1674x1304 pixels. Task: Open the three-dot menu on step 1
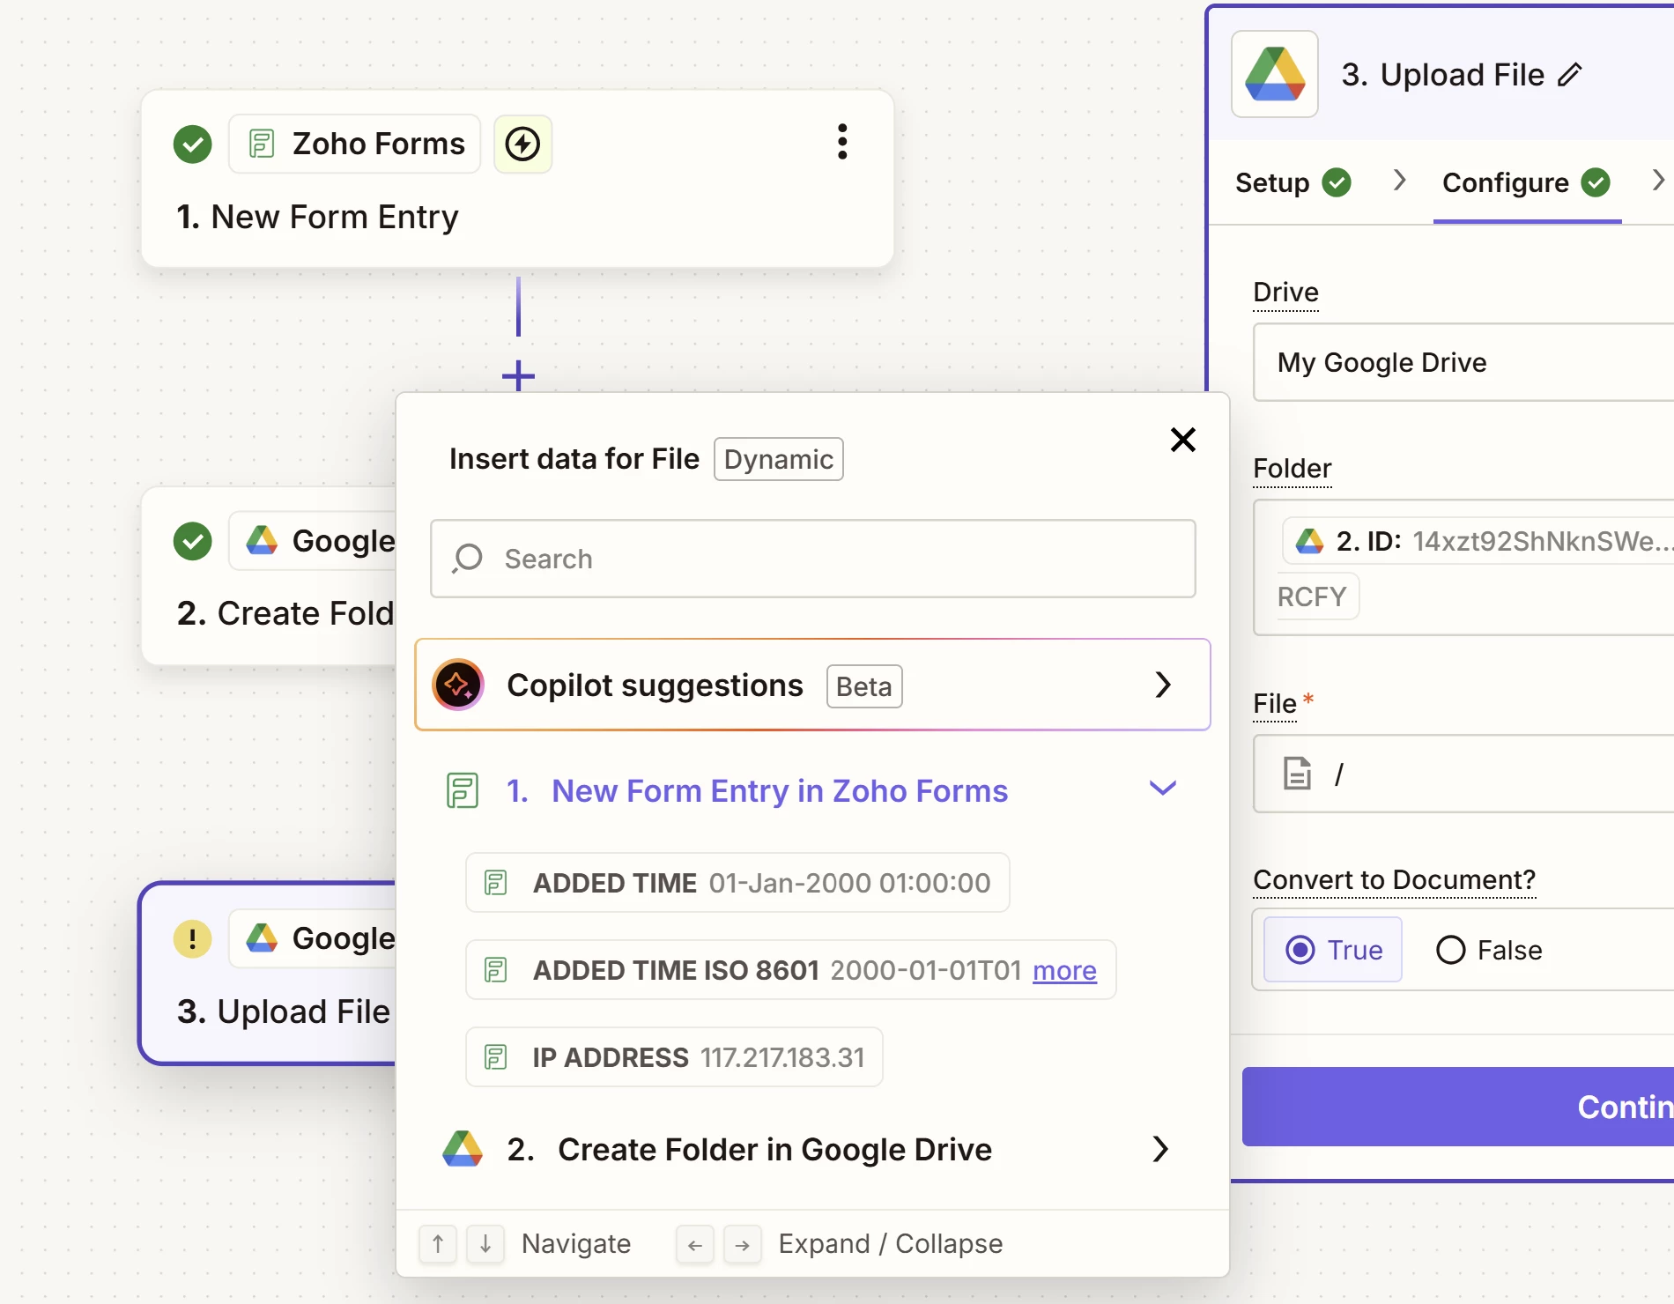point(842,142)
